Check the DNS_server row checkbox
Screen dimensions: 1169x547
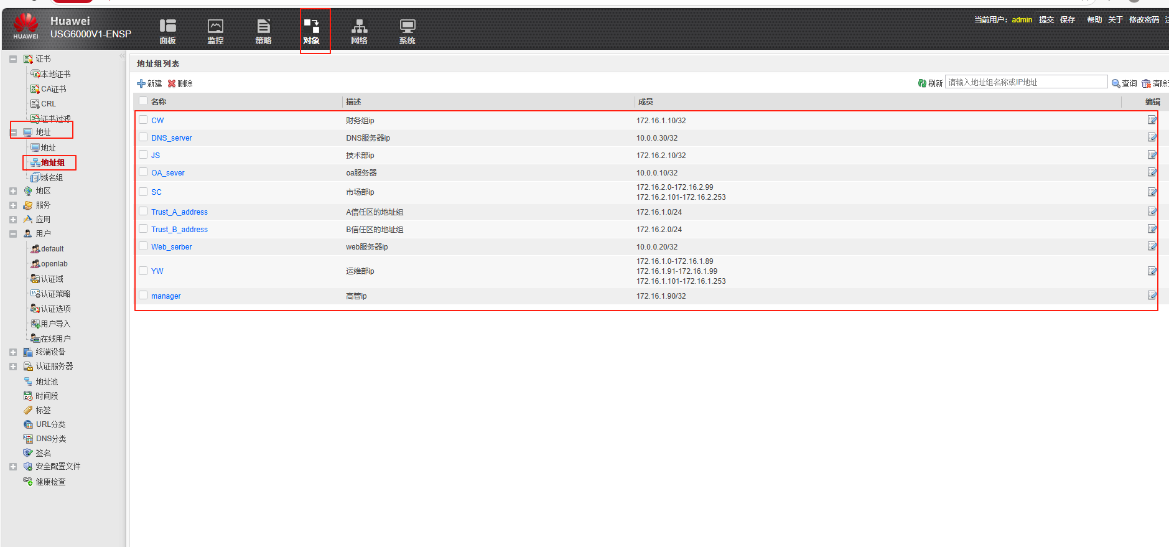coord(143,137)
